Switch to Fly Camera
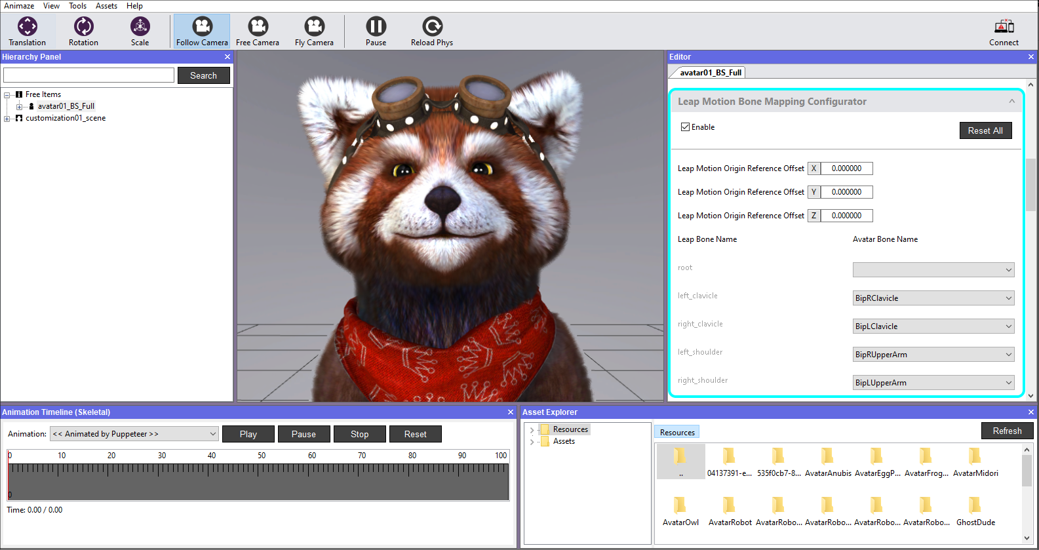The image size is (1039, 550). (314, 31)
